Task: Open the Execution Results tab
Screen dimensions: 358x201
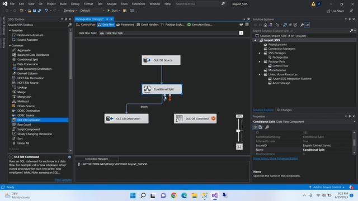Action: click(x=200, y=25)
